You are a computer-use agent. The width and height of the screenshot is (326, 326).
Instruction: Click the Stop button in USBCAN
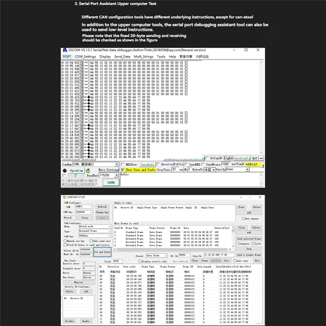coord(249,249)
